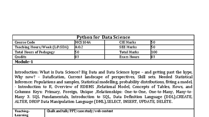Select the total marks value 100
Viewport: 209px width, 117px height.
tap(154, 52)
